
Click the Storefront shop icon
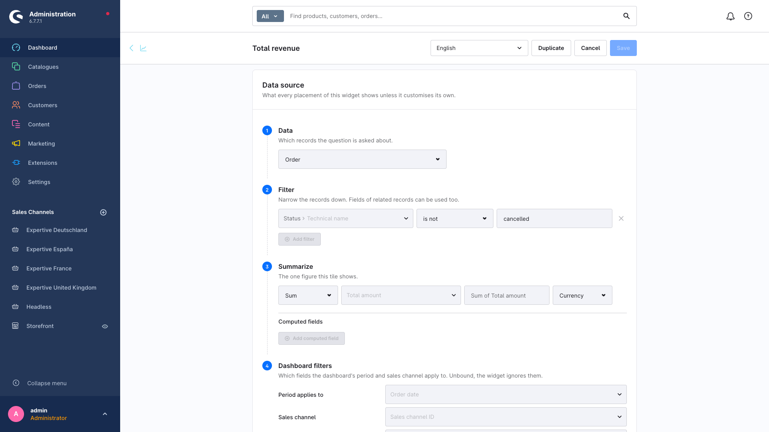pos(15,326)
